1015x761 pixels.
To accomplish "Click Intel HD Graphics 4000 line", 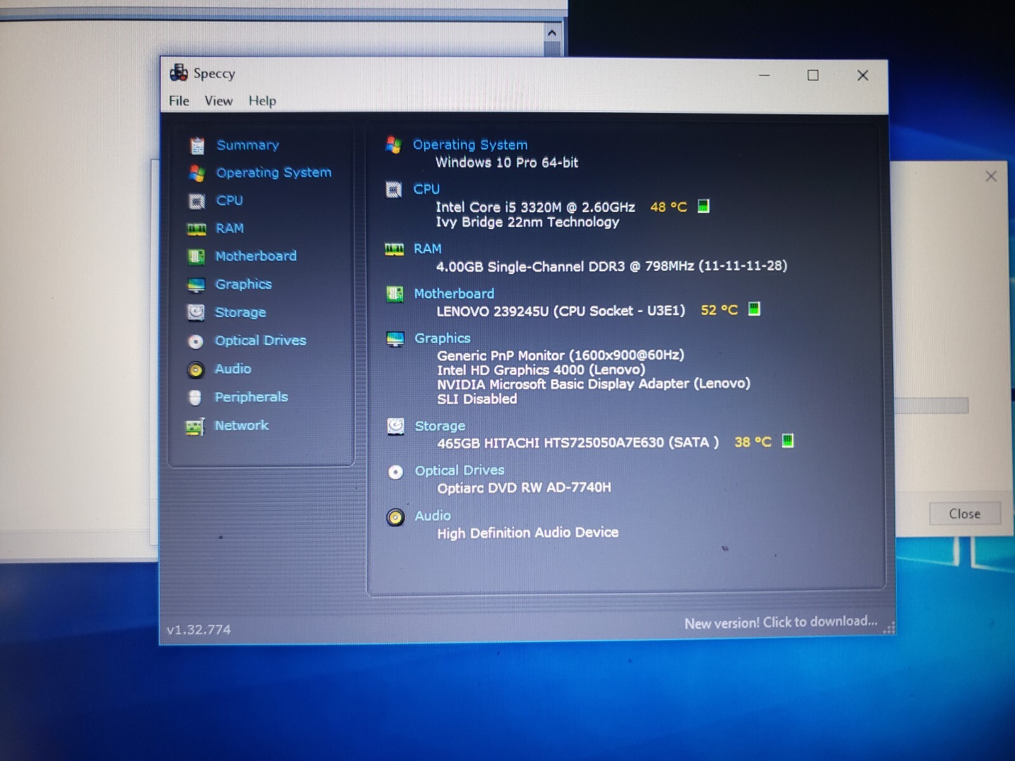I will pyautogui.click(x=541, y=370).
